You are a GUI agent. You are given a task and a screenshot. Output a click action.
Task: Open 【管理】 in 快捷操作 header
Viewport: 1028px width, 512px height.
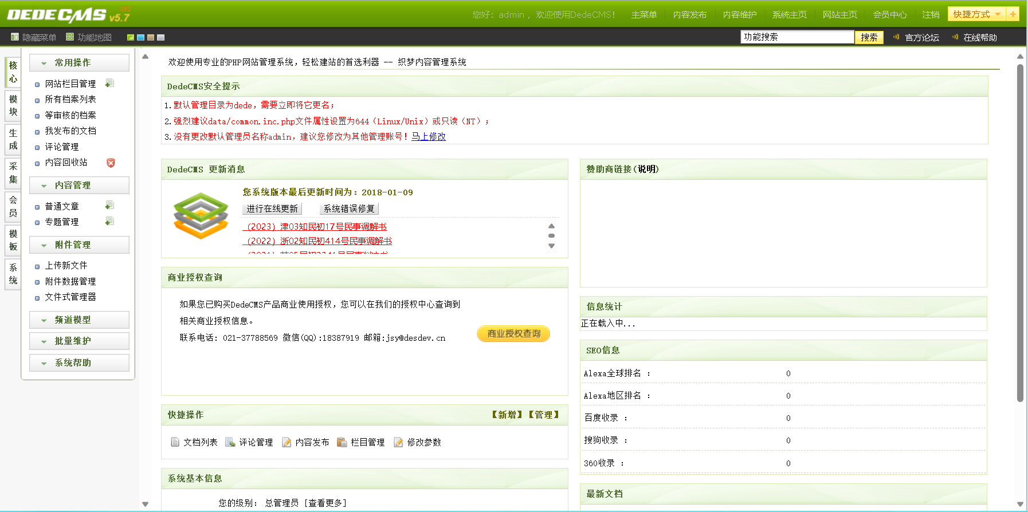click(544, 415)
